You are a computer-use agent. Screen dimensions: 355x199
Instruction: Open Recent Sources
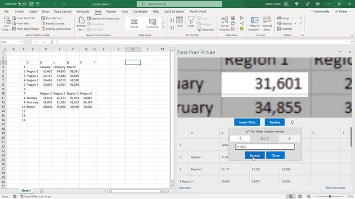53,23
